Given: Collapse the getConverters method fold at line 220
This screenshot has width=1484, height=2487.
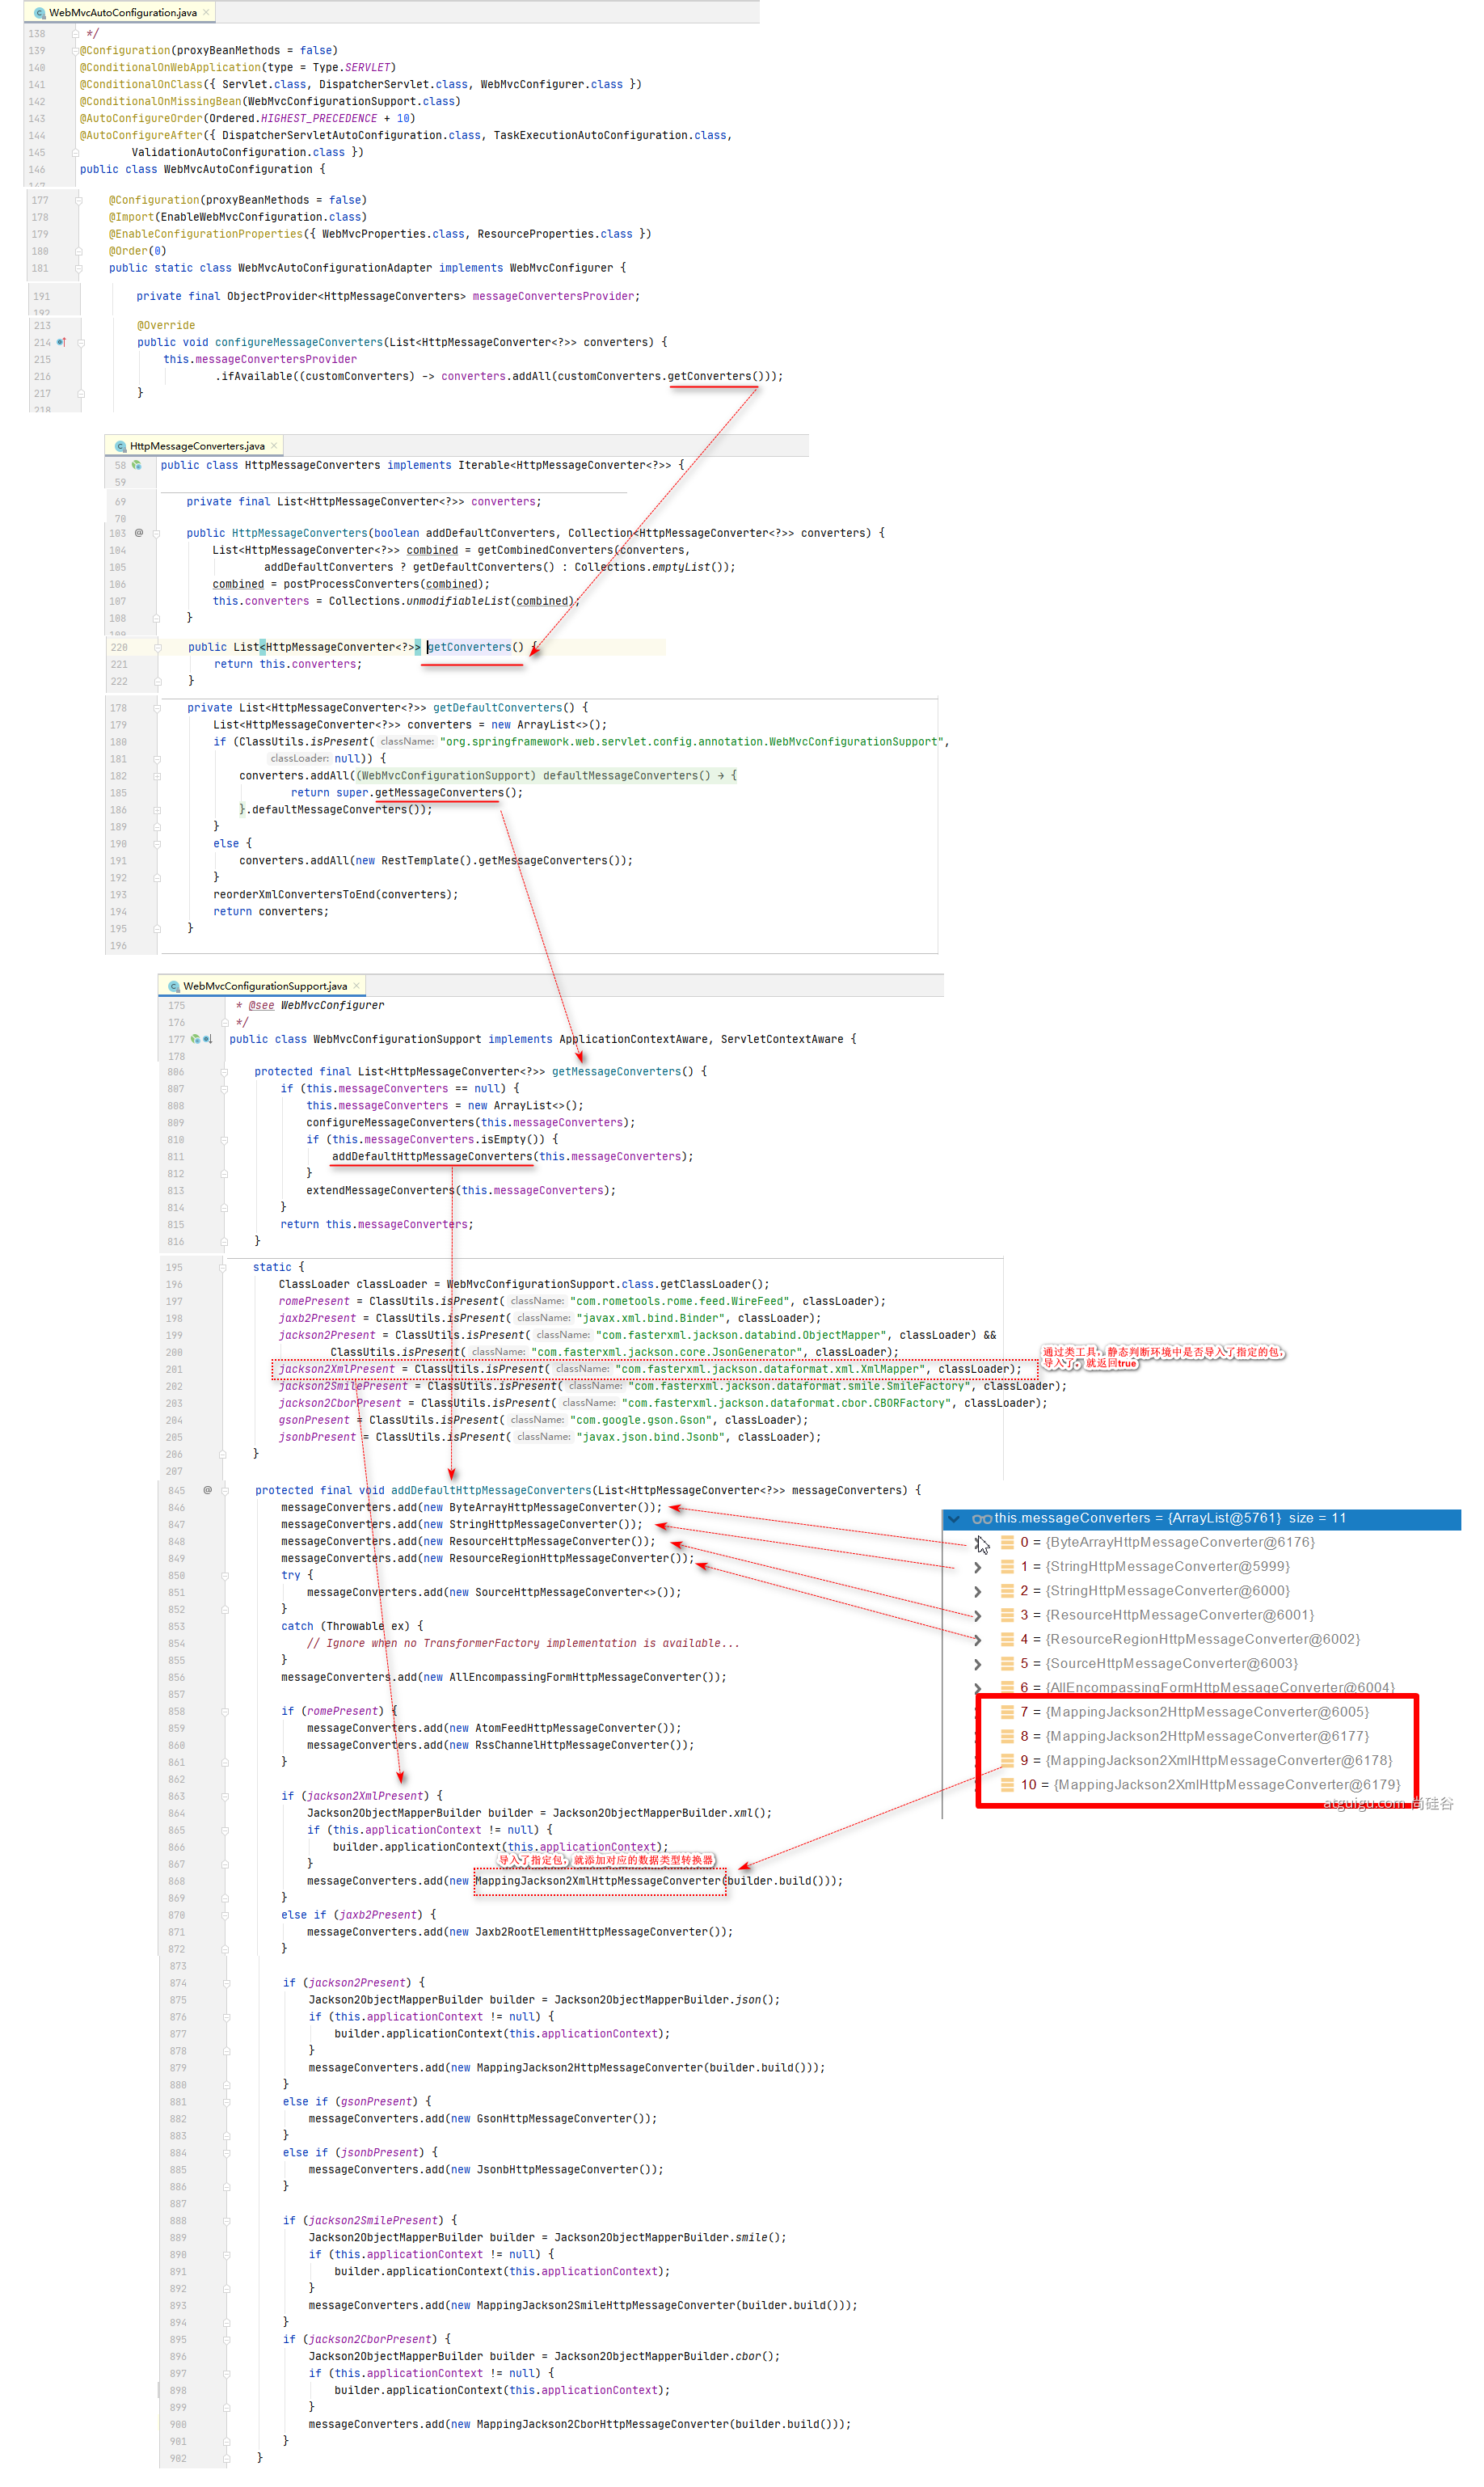Looking at the screenshot, I should point(158,647).
